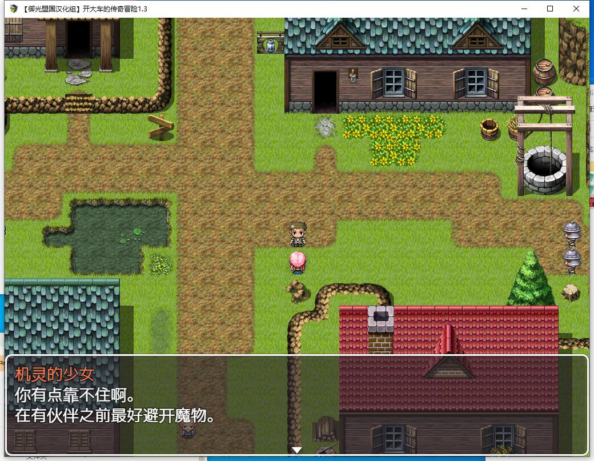This screenshot has height=461, width=594.
Task: Click the gray sparkle object by the house
Action: [325, 127]
